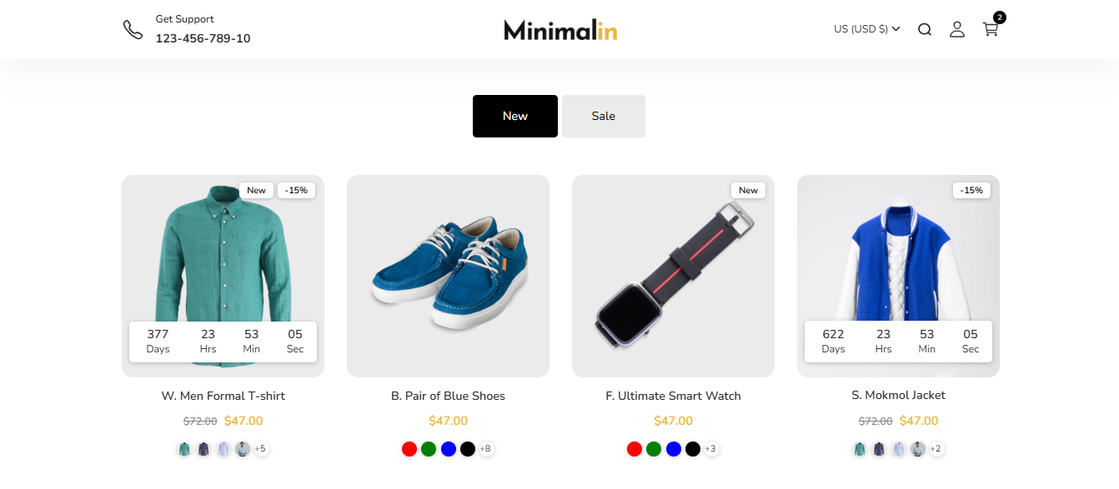Switch to the New tab
The image size is (1119, 489).
tap(515, 116)
